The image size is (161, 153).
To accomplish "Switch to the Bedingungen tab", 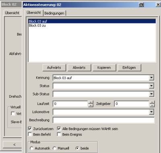I will tap(54, 13).
